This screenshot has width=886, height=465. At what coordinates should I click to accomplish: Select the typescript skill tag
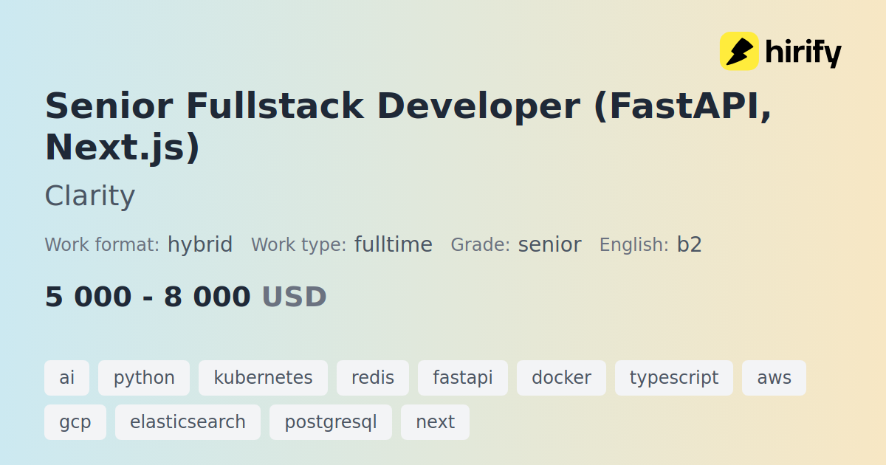[674, 378]
